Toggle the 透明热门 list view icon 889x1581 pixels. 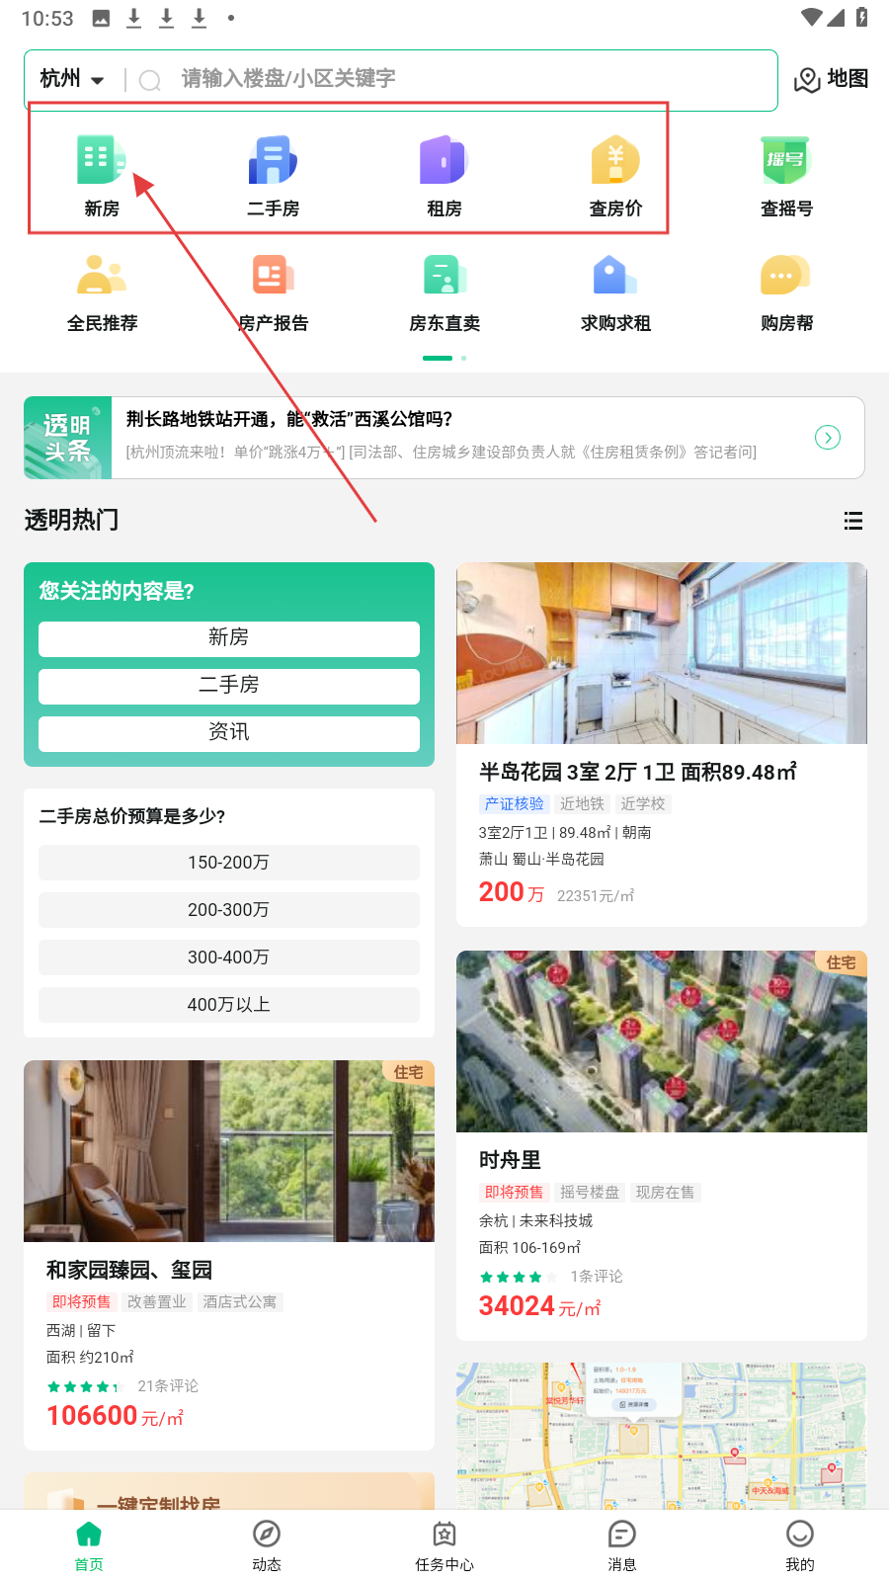point(853,521)
